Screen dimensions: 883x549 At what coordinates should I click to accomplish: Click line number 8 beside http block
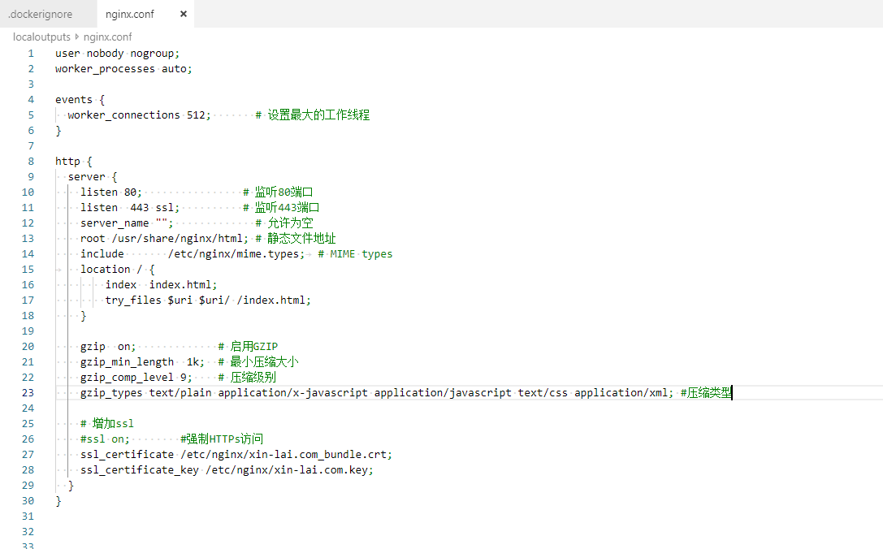coord(31,162)
